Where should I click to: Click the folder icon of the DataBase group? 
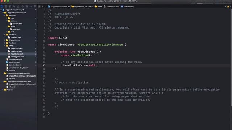[x=7, y=35]
